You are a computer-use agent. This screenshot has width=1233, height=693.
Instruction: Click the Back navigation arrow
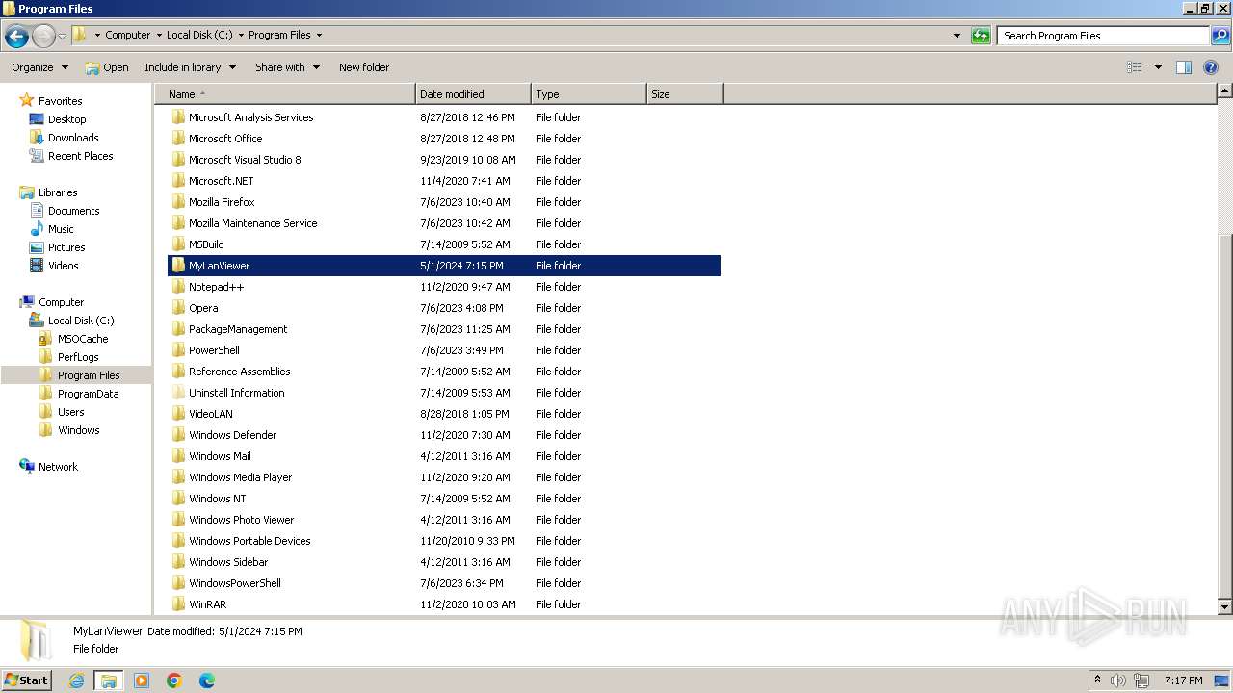pyautogui.click(x=16, y=36)
